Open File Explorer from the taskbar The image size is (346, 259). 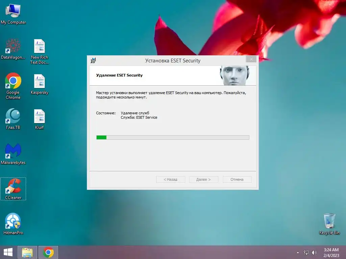click(27, 252)
